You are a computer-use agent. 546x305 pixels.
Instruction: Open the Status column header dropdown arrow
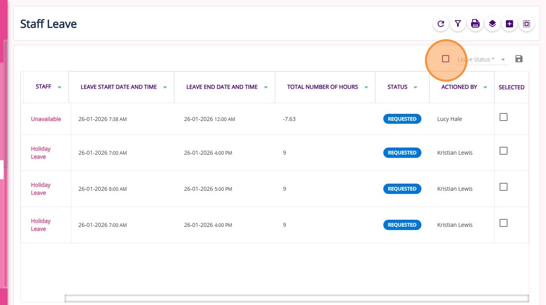coord(415,87)
